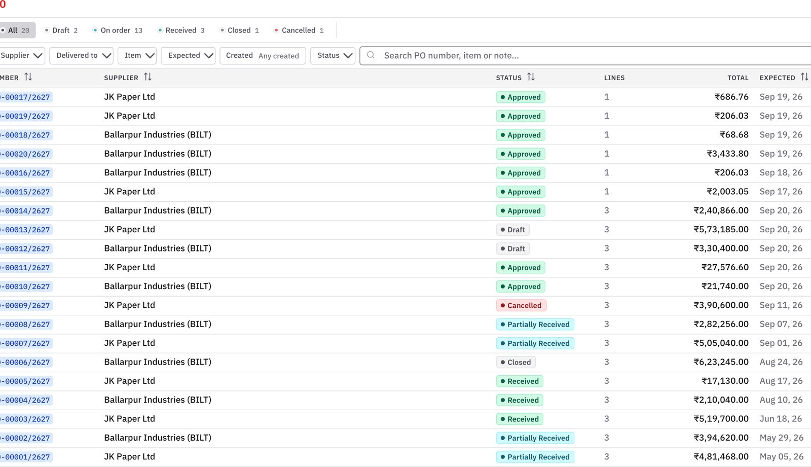Open purchase order 00017/2627
This screenshot has width=811, height=467.
26,97
